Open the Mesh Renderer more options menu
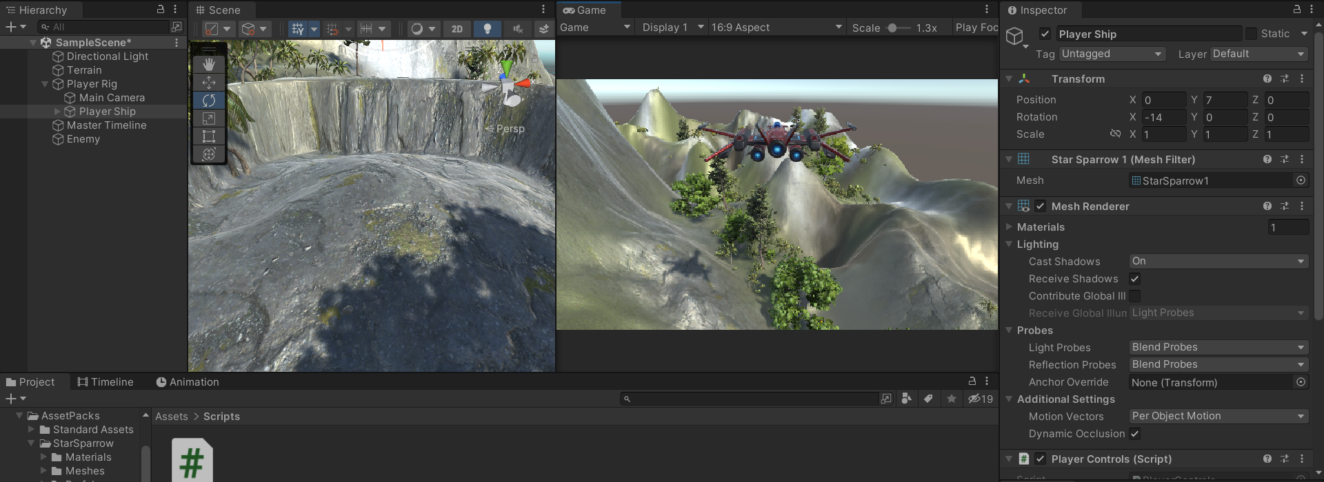This screenshot has height=482, width=1324. coord(1302,206)
